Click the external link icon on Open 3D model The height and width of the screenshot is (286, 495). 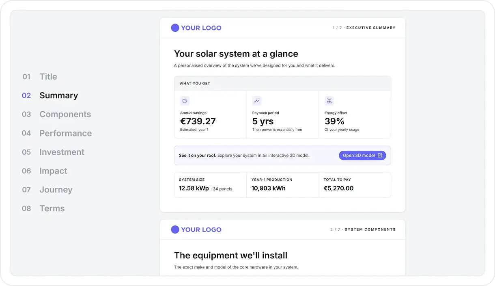[380, 155]
